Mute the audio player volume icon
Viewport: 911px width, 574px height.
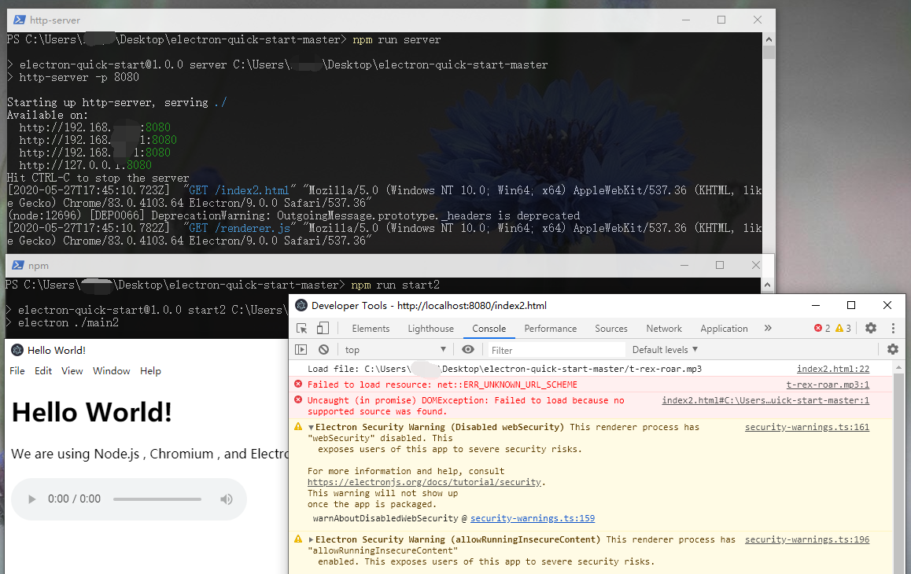tap(227, 499)
